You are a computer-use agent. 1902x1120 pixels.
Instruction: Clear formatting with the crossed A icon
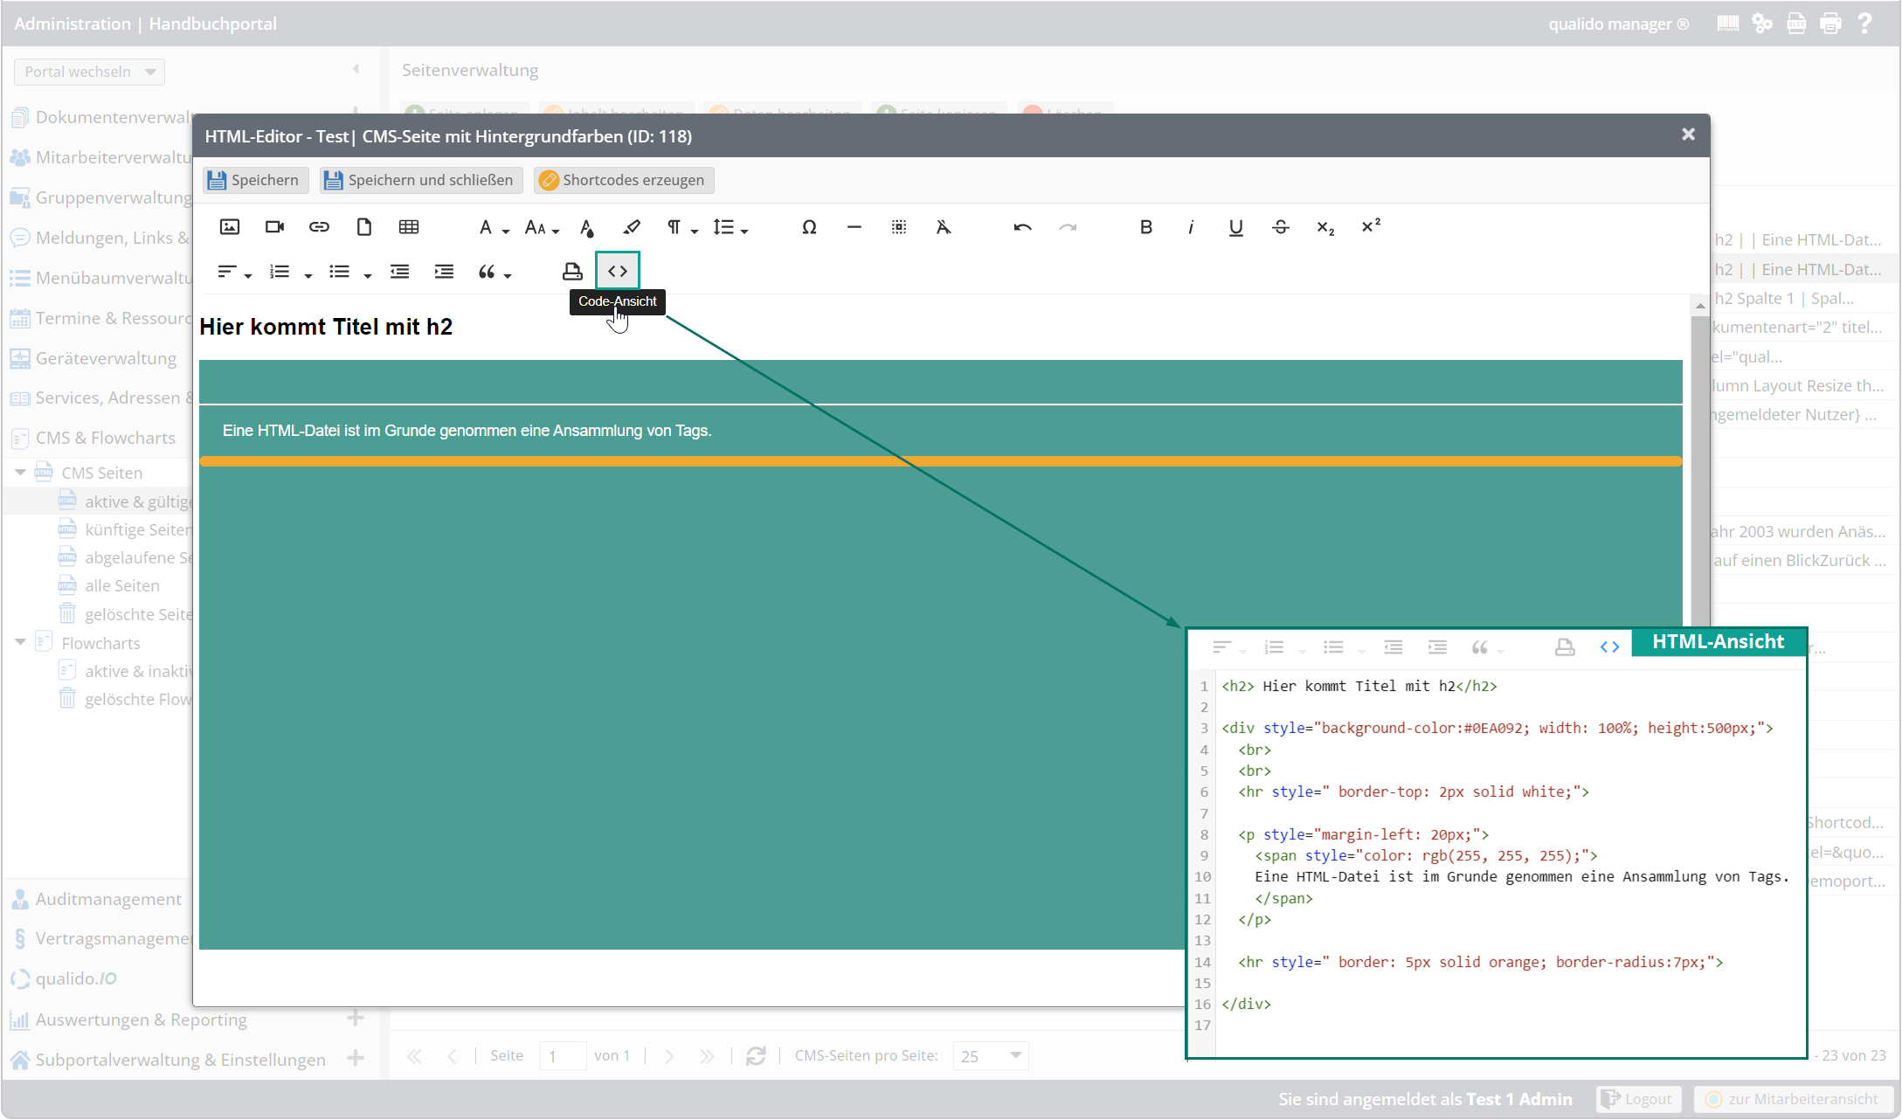point(944,227)
